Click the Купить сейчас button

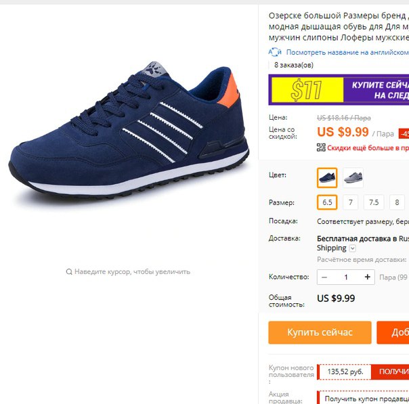click(320, 332)
